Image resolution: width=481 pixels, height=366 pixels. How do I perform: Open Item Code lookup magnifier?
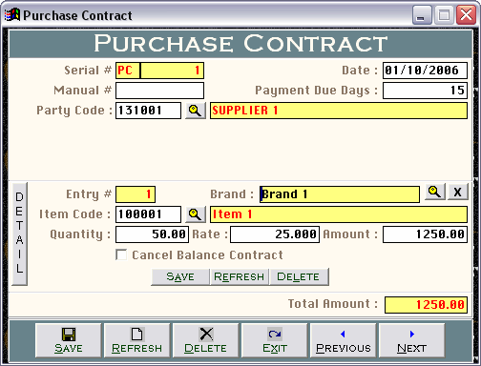[x=196, y=214]
